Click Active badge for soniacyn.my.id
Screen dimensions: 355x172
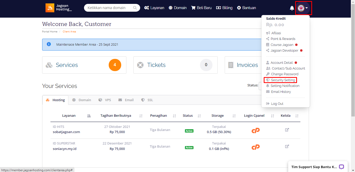189,147
